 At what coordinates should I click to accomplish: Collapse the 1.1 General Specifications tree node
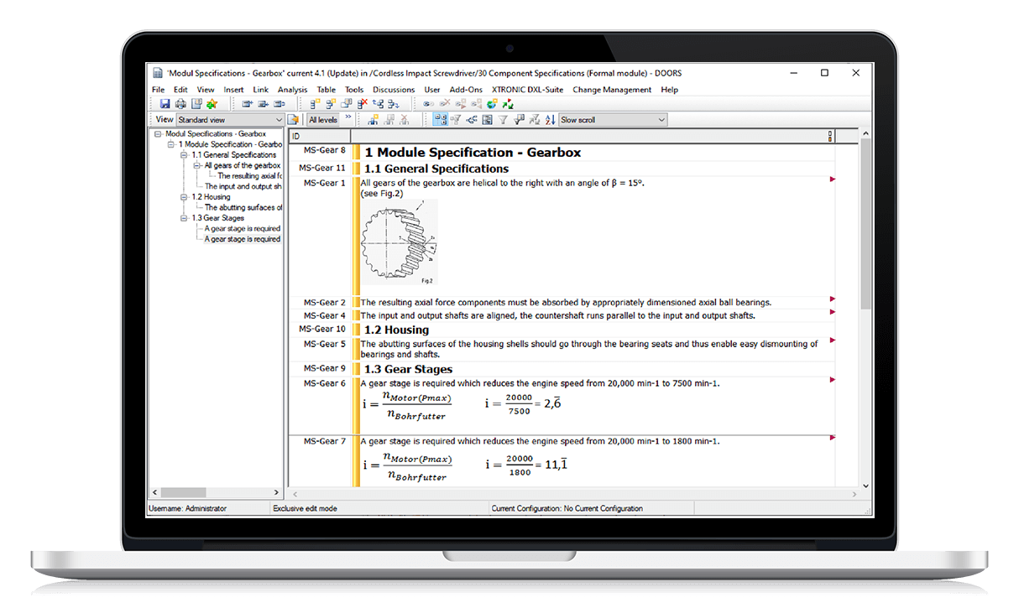184,155
